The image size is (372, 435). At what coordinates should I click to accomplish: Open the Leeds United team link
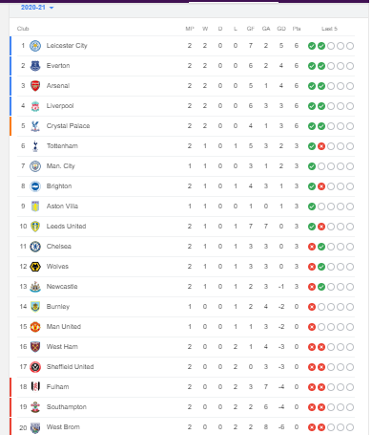66,227
